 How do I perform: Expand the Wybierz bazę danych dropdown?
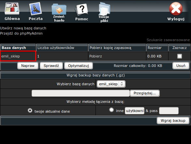pos(111,84)
